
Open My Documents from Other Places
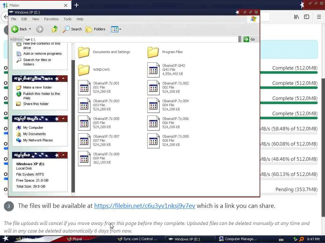click(31, 134)
